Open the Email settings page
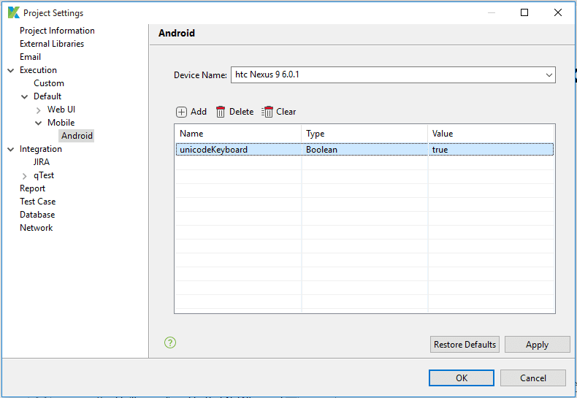This screenshot has width=577, height=398. tap(30, 57)
